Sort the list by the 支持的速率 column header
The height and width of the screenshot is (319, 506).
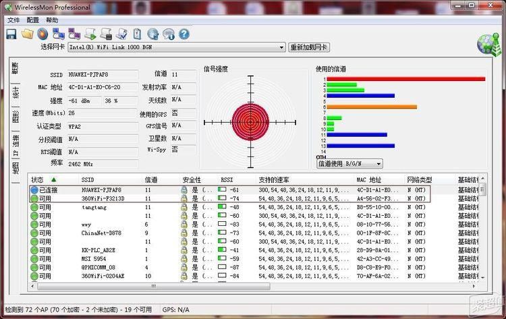pyautogui.click(x=305, y=179)
